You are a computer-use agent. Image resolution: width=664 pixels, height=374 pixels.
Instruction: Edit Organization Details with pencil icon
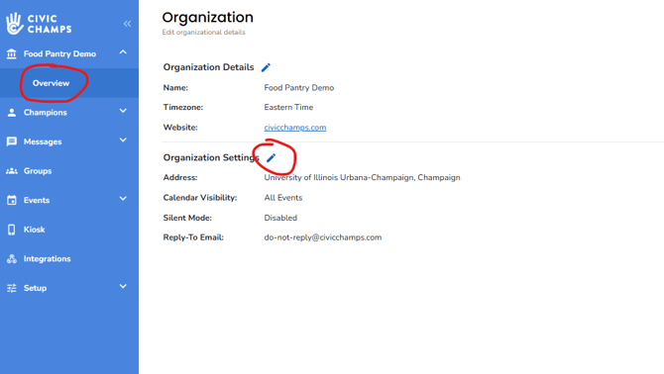click(x=266, y=67)
